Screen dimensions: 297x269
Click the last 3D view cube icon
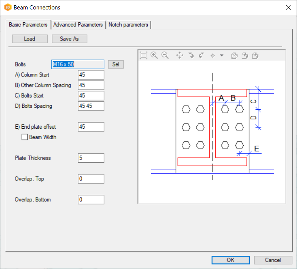(255, 56)
